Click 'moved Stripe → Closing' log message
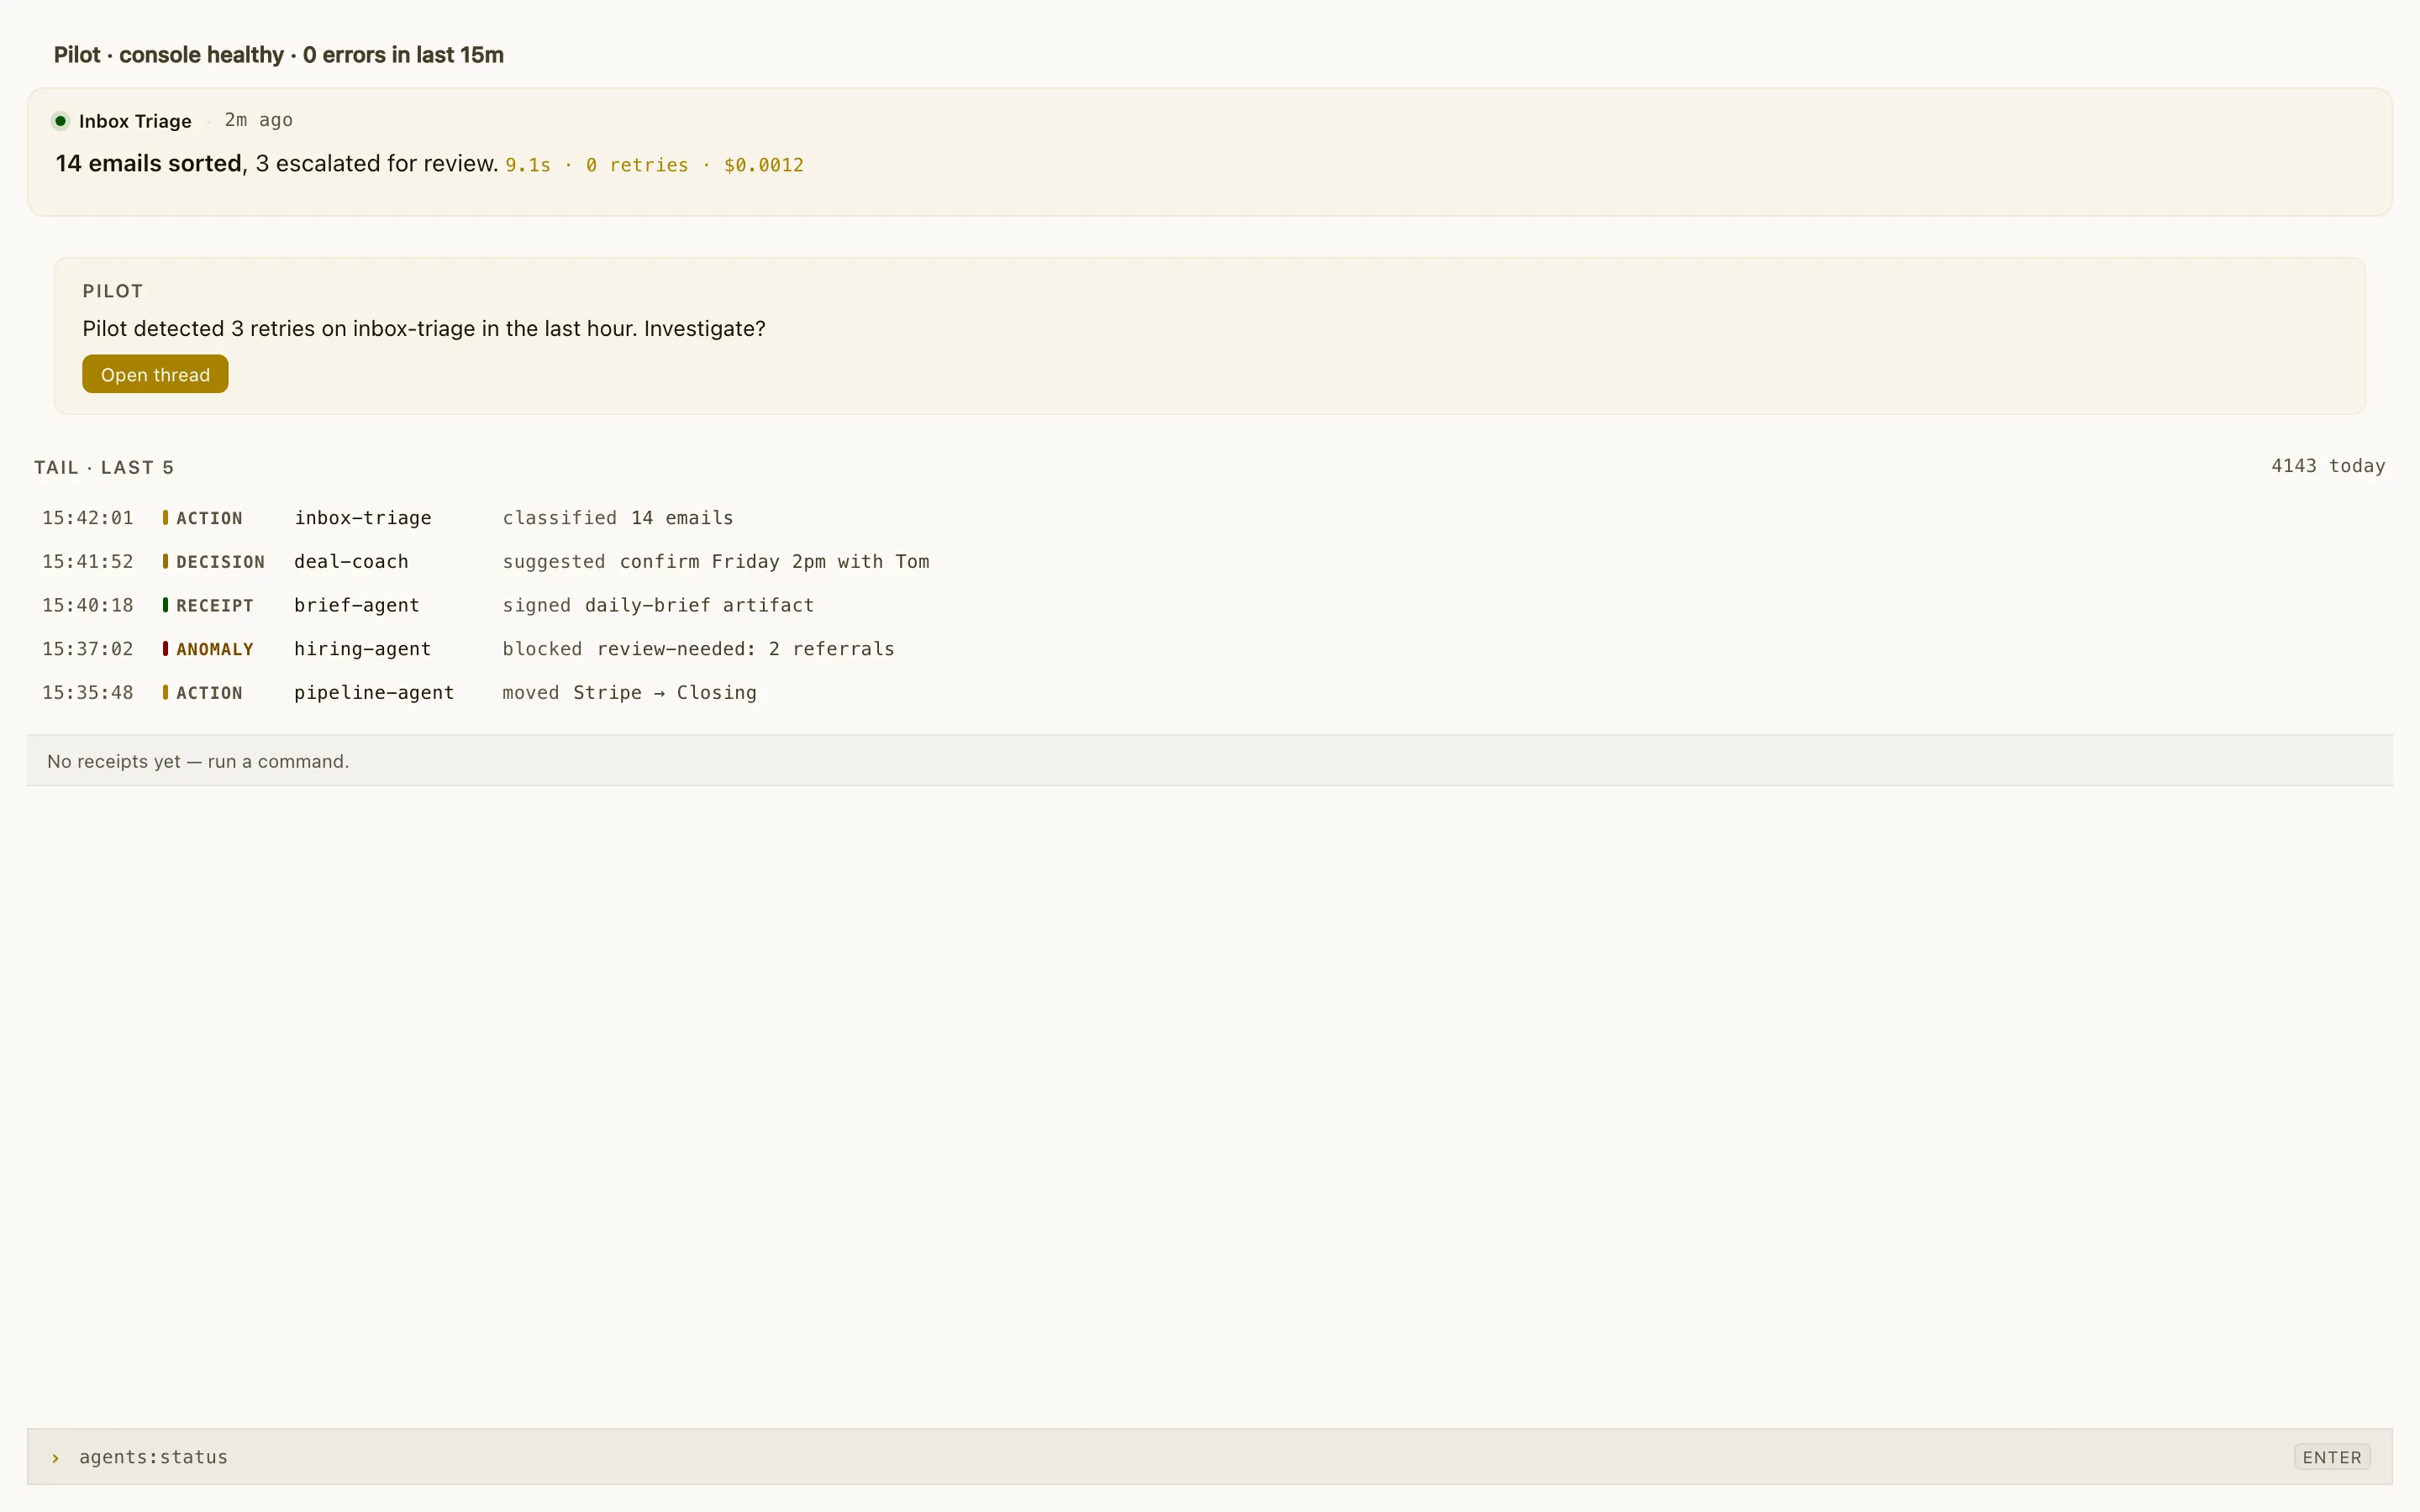This screenshot has width=2420, height=1512. point(629,693)
